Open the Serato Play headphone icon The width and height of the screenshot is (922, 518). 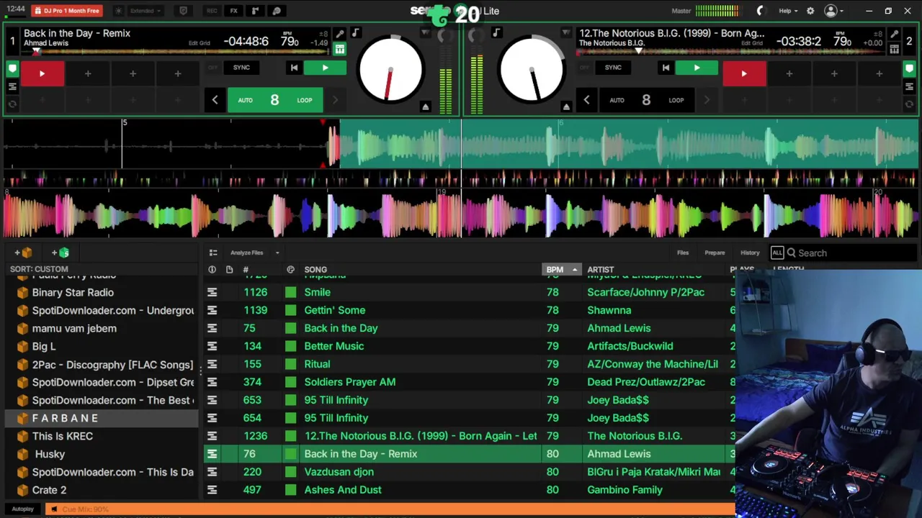(x=276, y=11)
